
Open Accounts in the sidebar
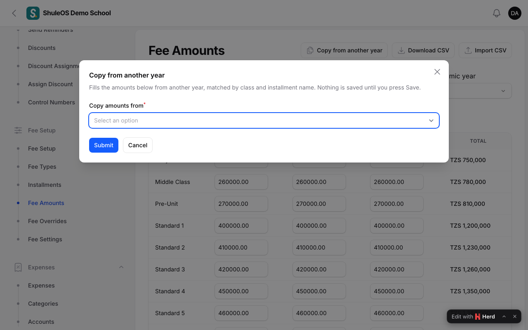[x=41, y=322]
